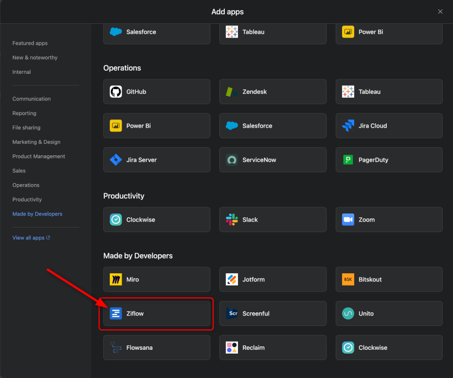This screenshot has width=453, height=378.
Task: Select the Flowsana app icon
Action: pyautogui.click(x=116, y=348)
